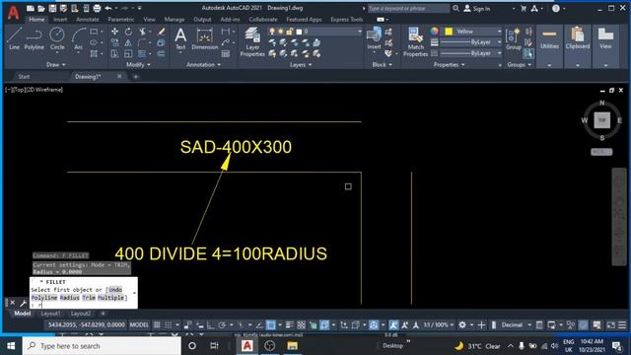
Task: Toggle the layer on/off lightbulb icon
Action: point(272,32)
